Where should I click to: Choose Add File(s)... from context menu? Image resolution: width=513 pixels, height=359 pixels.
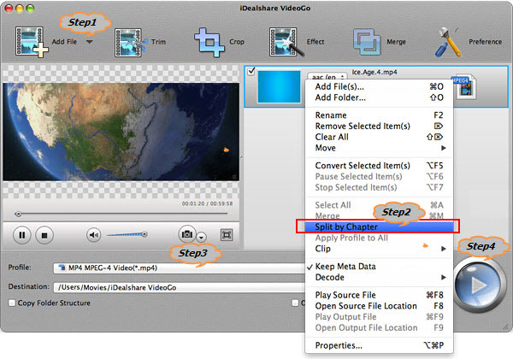pyautogui.click(x=379, y=86)
